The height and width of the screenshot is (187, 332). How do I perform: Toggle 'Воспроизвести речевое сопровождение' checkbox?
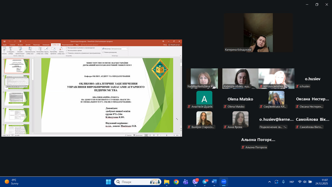(67, 48)
